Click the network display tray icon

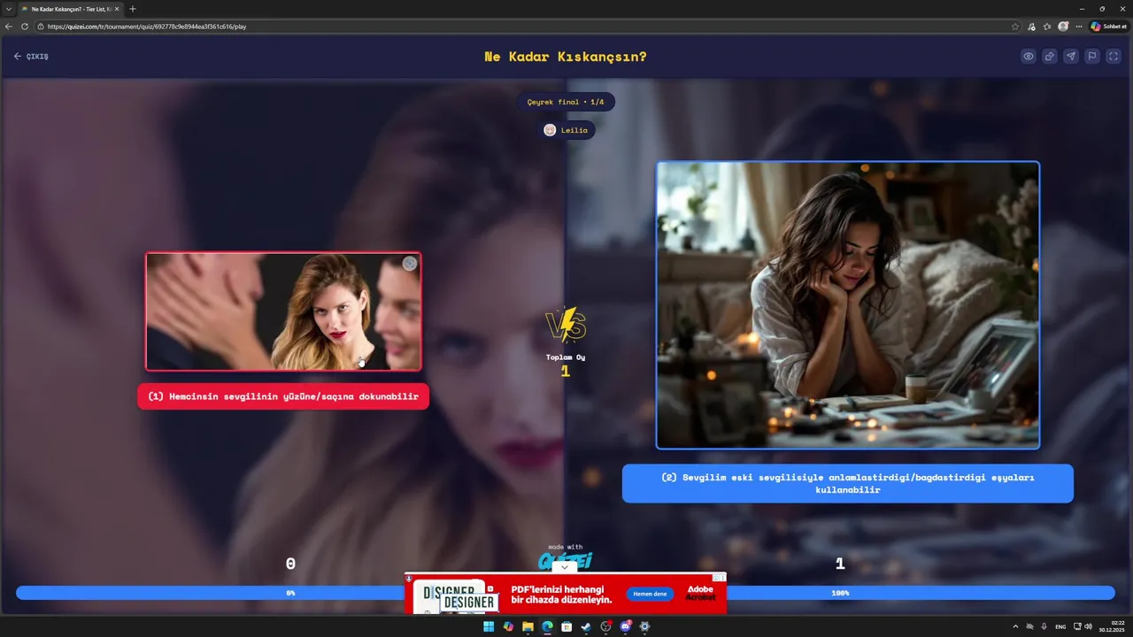click(1076, 626)
